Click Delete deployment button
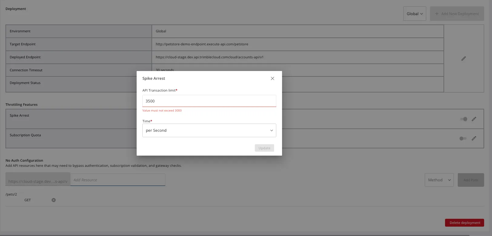Viewport: 492px width, 236px height. 464,223
